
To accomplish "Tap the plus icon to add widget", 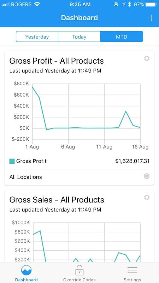I will (152, 18).
